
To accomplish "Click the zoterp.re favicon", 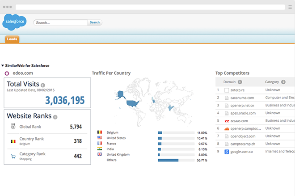I will [227, 90].
